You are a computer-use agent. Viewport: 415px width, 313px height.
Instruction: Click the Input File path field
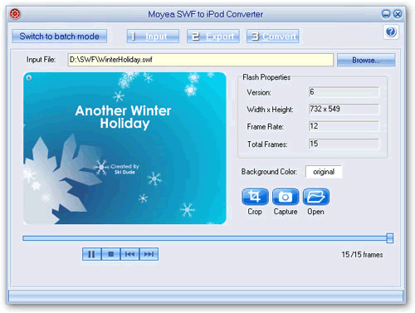201,60
